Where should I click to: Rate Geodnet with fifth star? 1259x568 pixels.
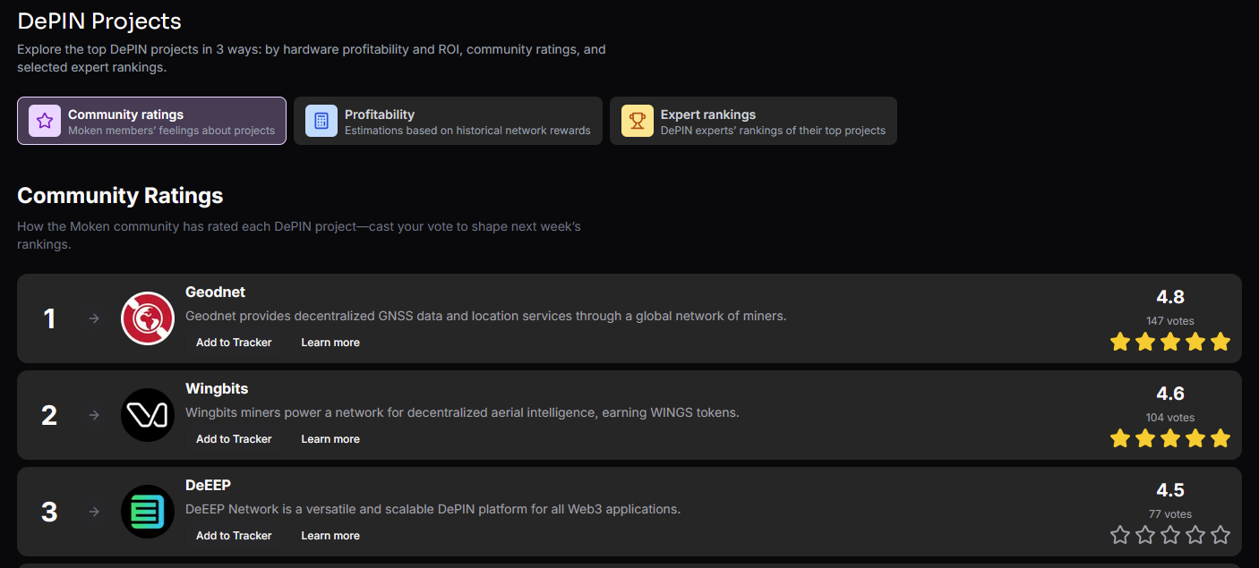click(1220, 342)
